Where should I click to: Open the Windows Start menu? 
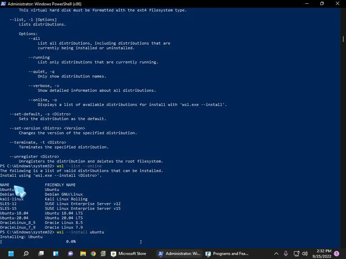(11, 254)
